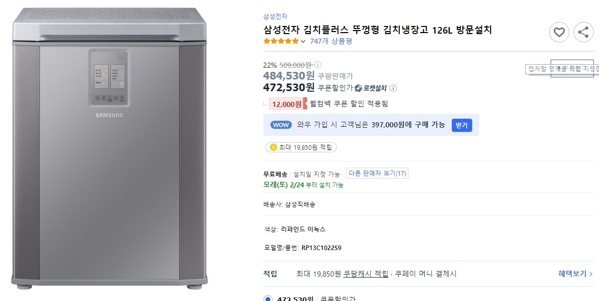Image resolution: width=599 pixels, height=301 pixels.
Task: Click 쿠팡캐시 적립 link in 적립 row
Action: pyautogui.click(x=362, y=273)
